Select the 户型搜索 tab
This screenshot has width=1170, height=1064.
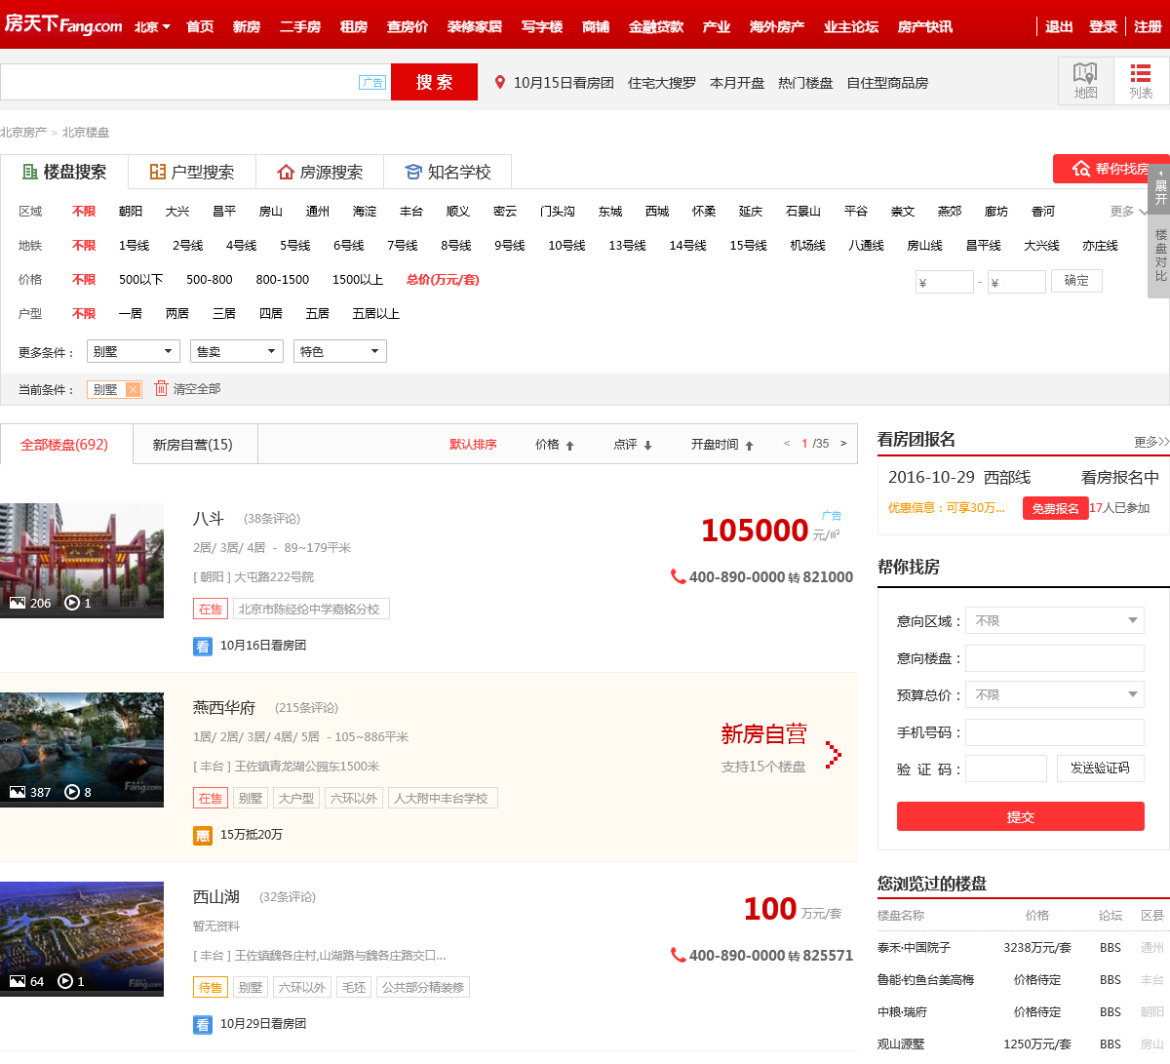point(192,172)
